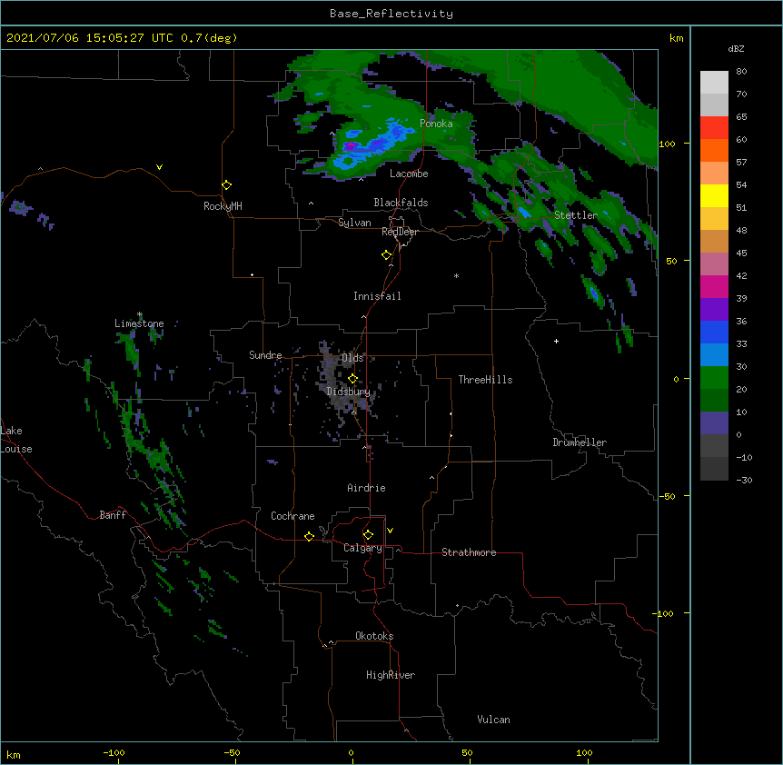
Task: Click the RockyMH label
Action: [x=223, y=206]
